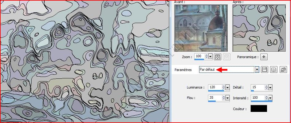Click the Luminance spinner arrows
This screenshot has height=123, width=291.
(223, 88)
